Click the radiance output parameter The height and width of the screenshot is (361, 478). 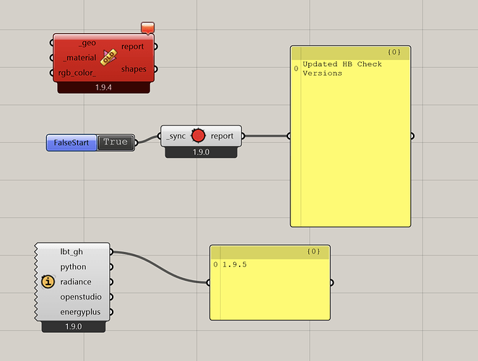76,282
